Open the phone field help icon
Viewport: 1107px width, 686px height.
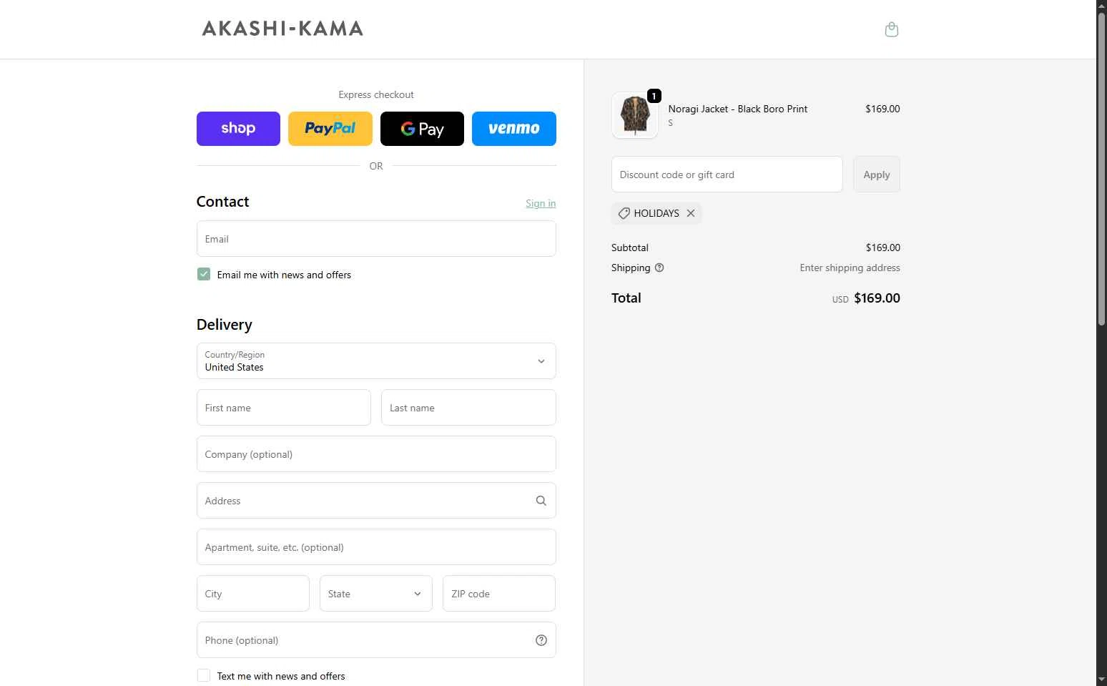coord(541,640)
